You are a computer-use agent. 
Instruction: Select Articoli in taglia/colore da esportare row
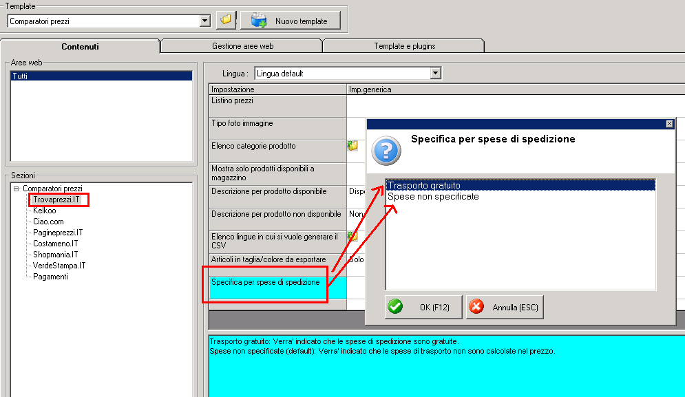278,265
